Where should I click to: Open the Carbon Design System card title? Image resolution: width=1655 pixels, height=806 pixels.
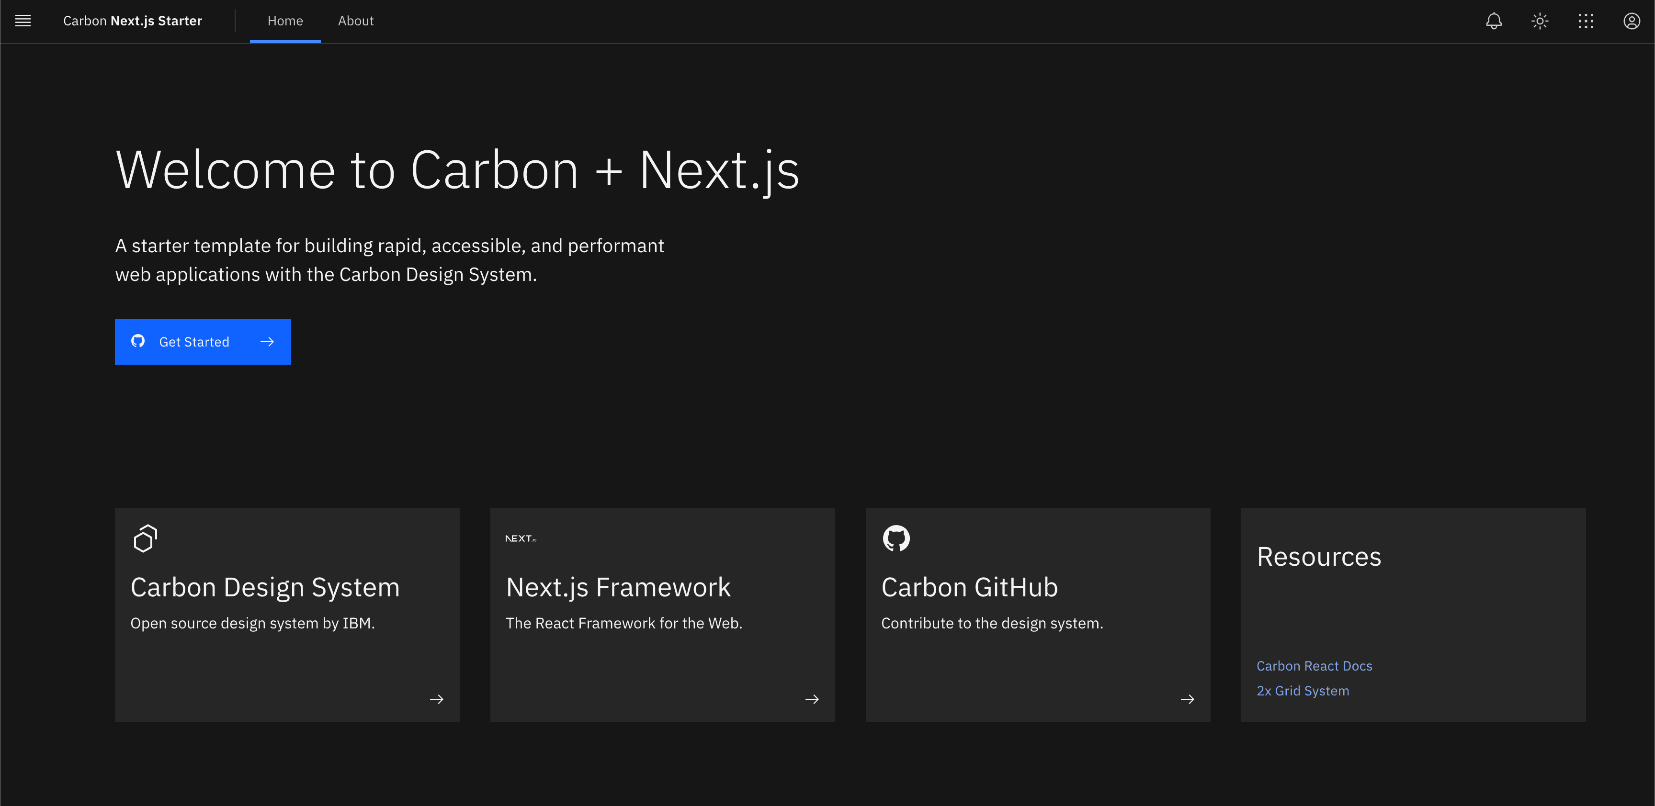pos(265,587)
